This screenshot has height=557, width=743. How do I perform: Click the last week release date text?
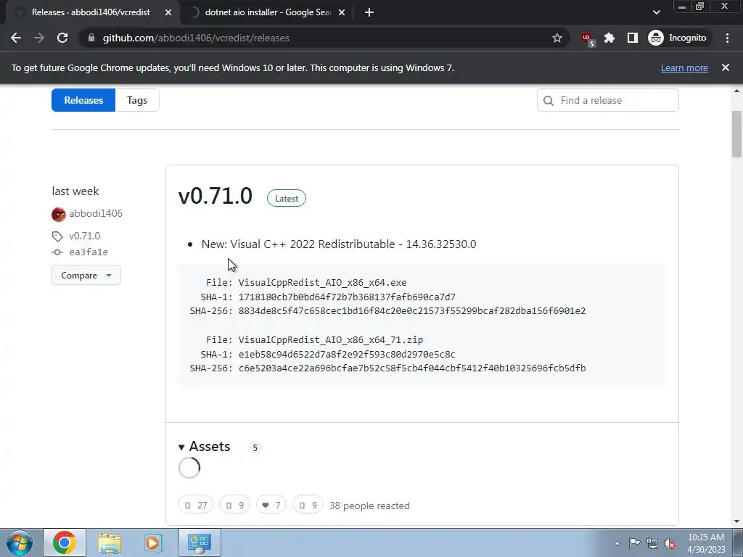[x=75, y=191]
